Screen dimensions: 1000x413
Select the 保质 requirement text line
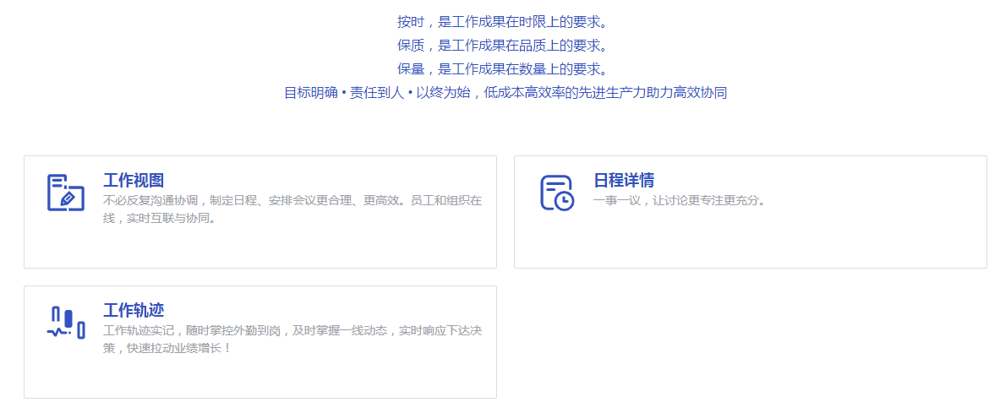point(502,45)
